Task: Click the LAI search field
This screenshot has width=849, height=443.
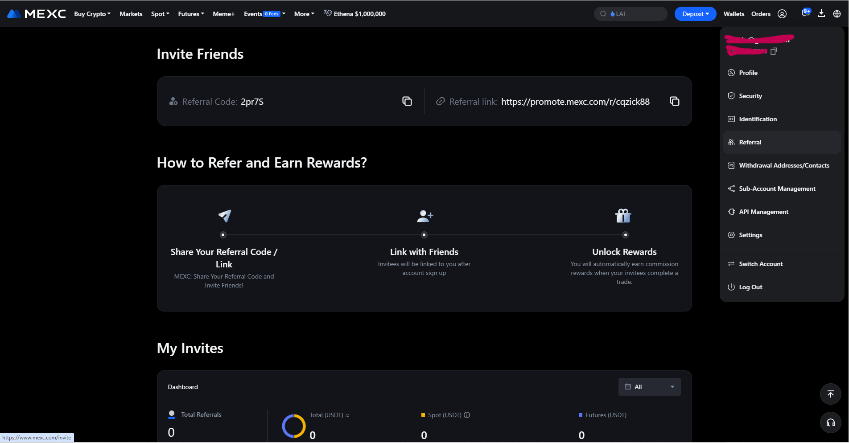Action: coord(630,14)
